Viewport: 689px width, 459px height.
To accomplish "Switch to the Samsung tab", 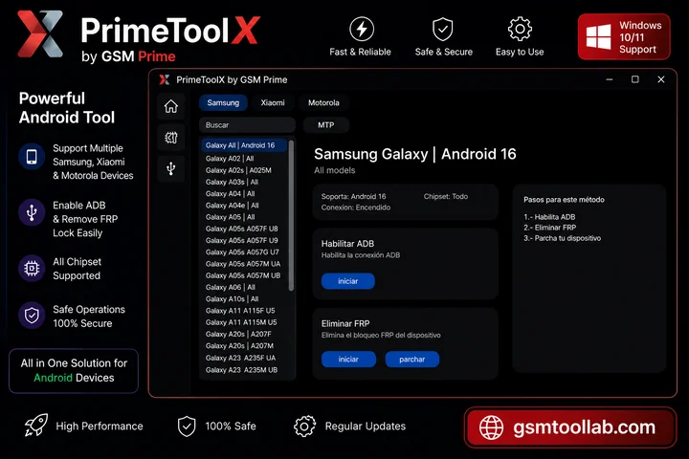I will [x=223, y=102].
